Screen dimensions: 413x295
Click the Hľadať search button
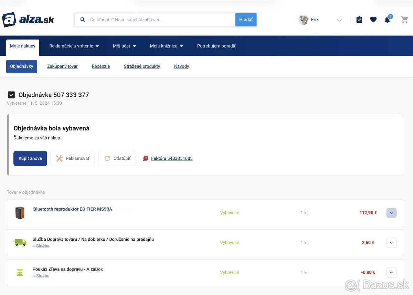pyautogui.click(x=246, y=20)
